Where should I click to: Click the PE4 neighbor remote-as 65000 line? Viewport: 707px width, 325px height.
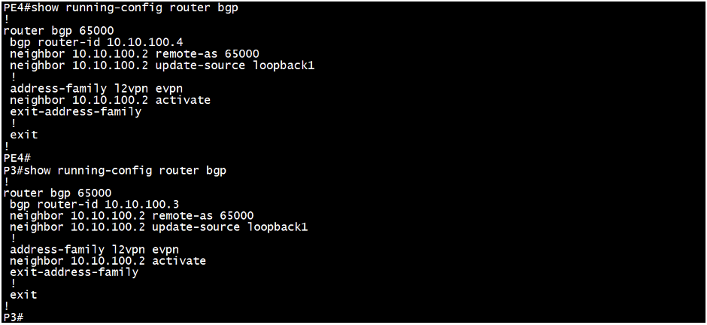point(135,54)
